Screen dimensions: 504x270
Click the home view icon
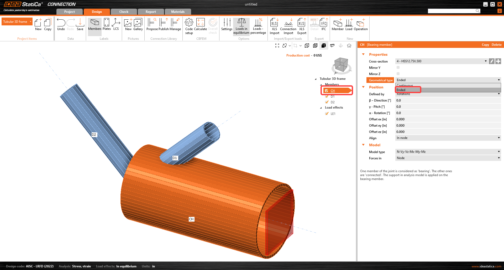[349, 46]
